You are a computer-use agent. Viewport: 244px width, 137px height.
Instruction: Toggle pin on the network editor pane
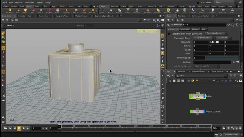pos(231,75)
